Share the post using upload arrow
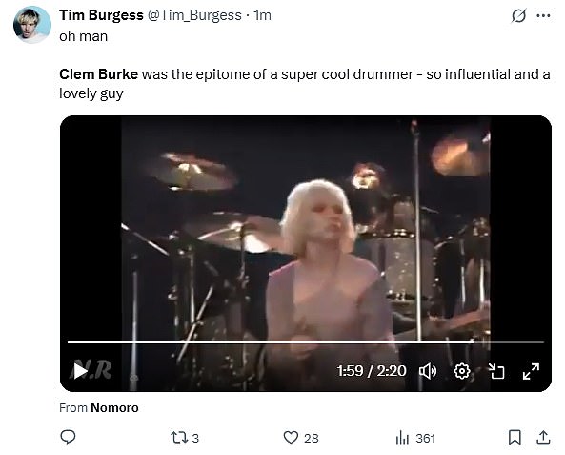 click(x=543, y=437)
